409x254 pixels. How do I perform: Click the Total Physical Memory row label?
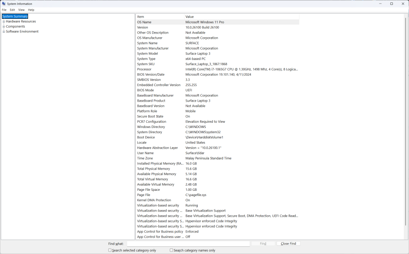153,168
